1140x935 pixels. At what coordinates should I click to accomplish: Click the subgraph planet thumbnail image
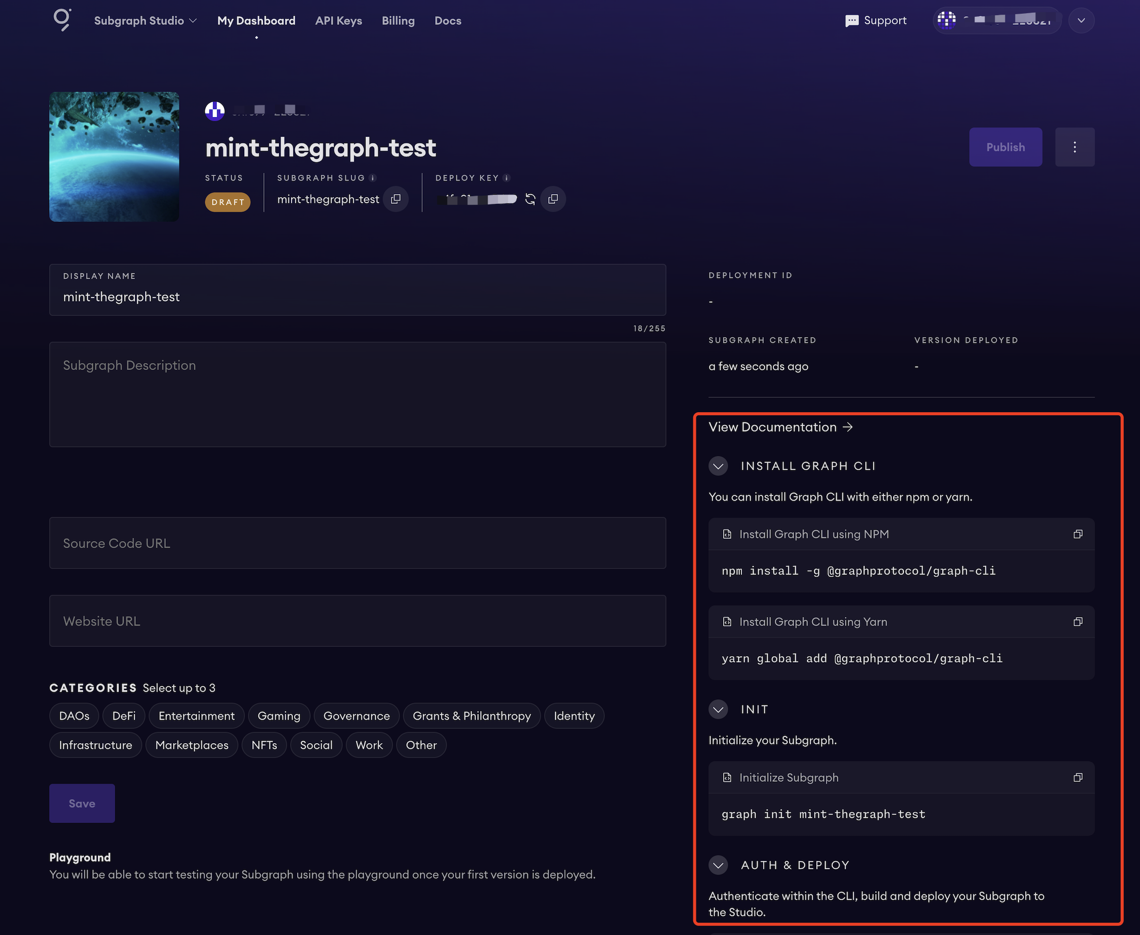click(x=114, y=157)
